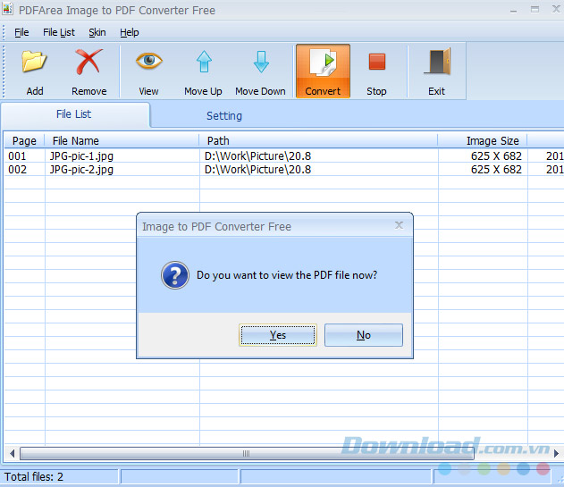Click the File Name column header
This screenshot has height=487, width=564.
tap(122, 140)
